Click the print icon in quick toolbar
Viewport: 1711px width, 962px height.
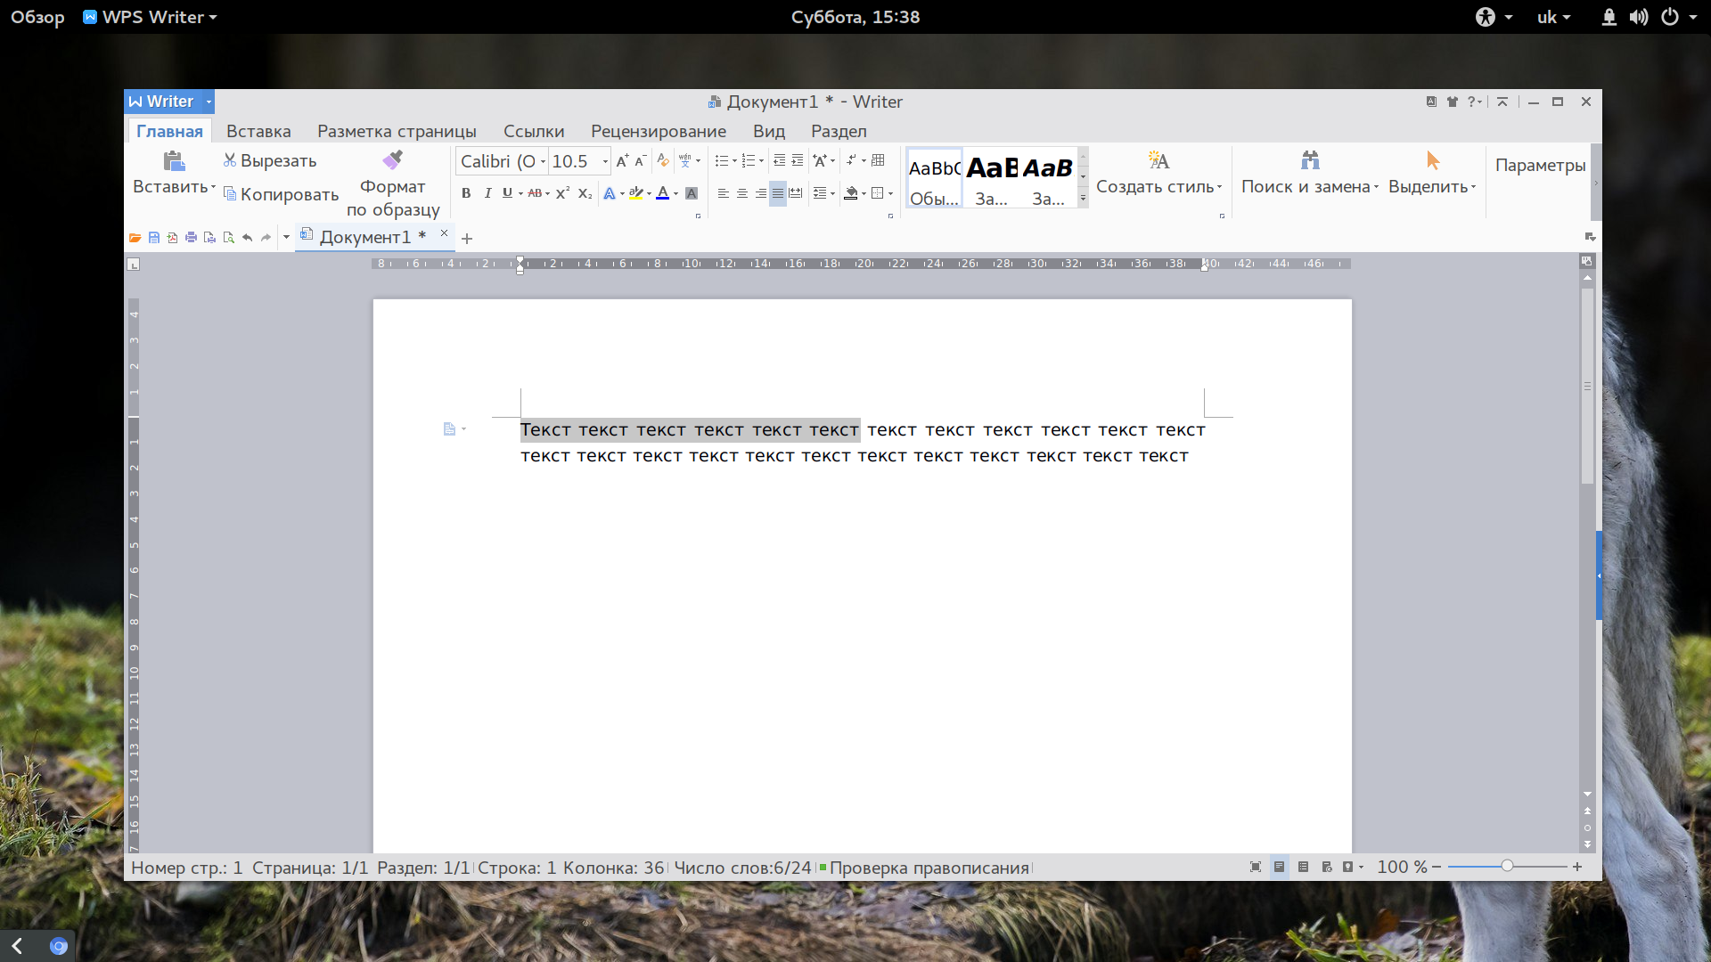point(191,238)
